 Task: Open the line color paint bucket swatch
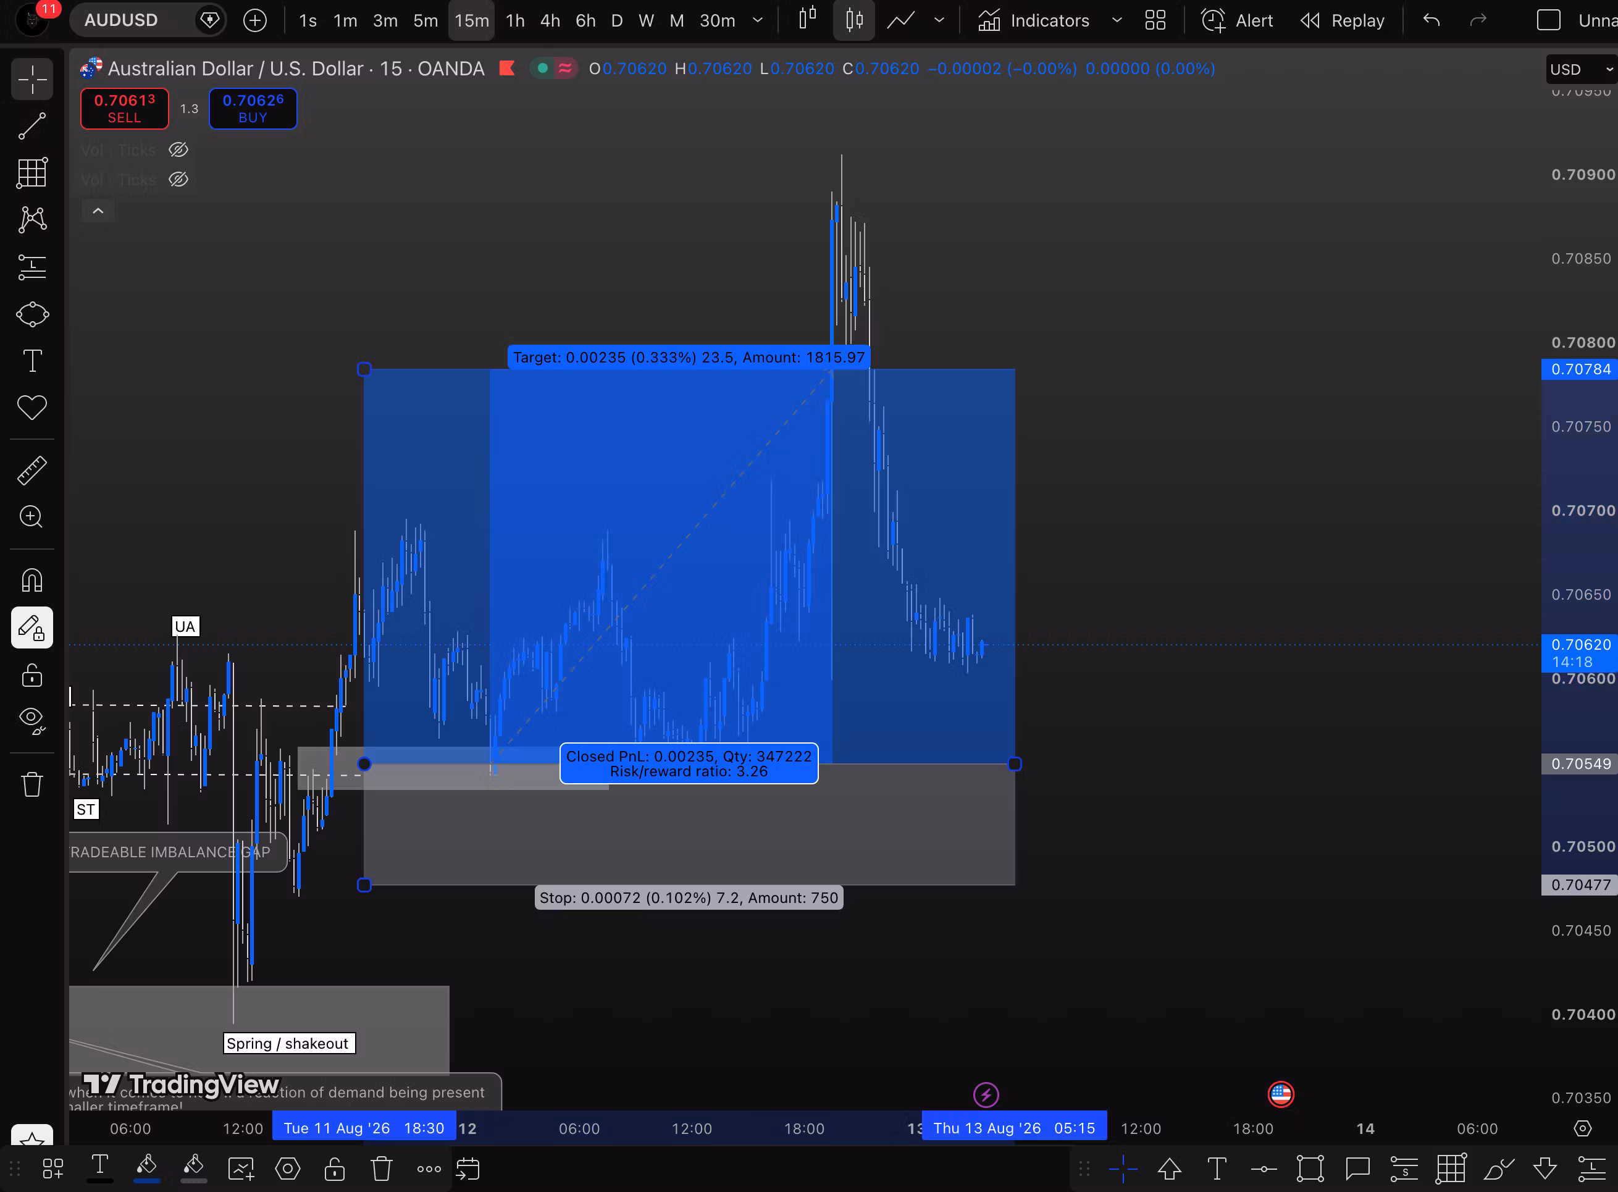(x=147, y=1167)
